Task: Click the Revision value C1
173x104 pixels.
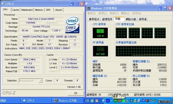Action: (75, 44)
